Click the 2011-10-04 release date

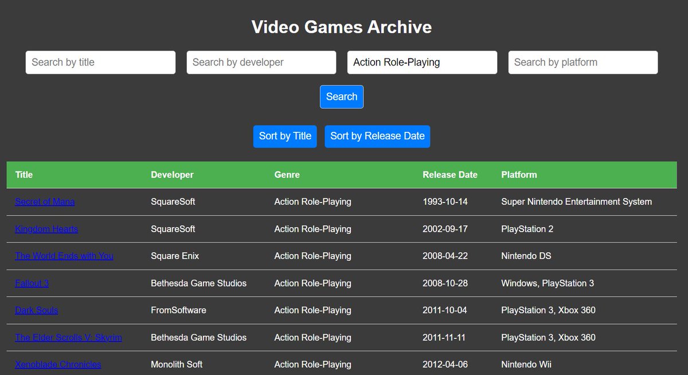(x=445, y=310)
